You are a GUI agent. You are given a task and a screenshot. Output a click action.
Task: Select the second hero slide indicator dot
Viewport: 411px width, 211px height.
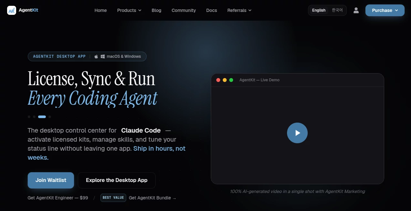(34, 117)
